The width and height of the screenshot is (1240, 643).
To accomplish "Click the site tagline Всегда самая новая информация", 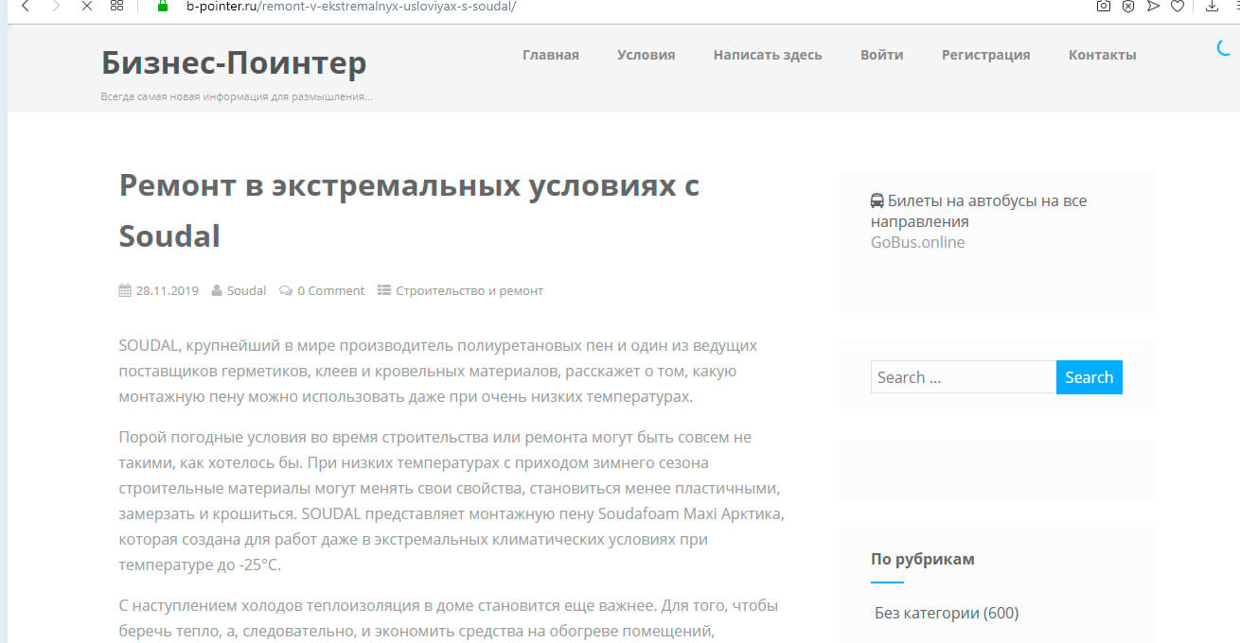I will [237, 96].
